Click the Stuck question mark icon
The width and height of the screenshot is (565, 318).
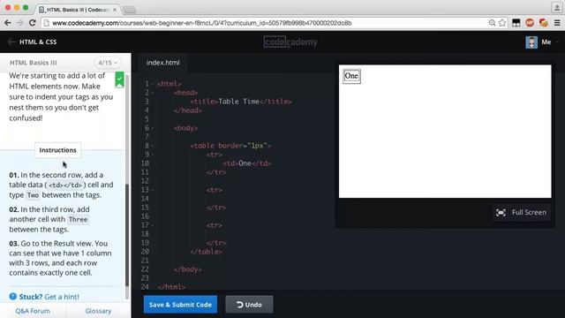tap(13, 297)
